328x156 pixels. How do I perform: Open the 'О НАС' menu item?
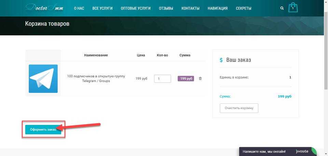point(79,8)
